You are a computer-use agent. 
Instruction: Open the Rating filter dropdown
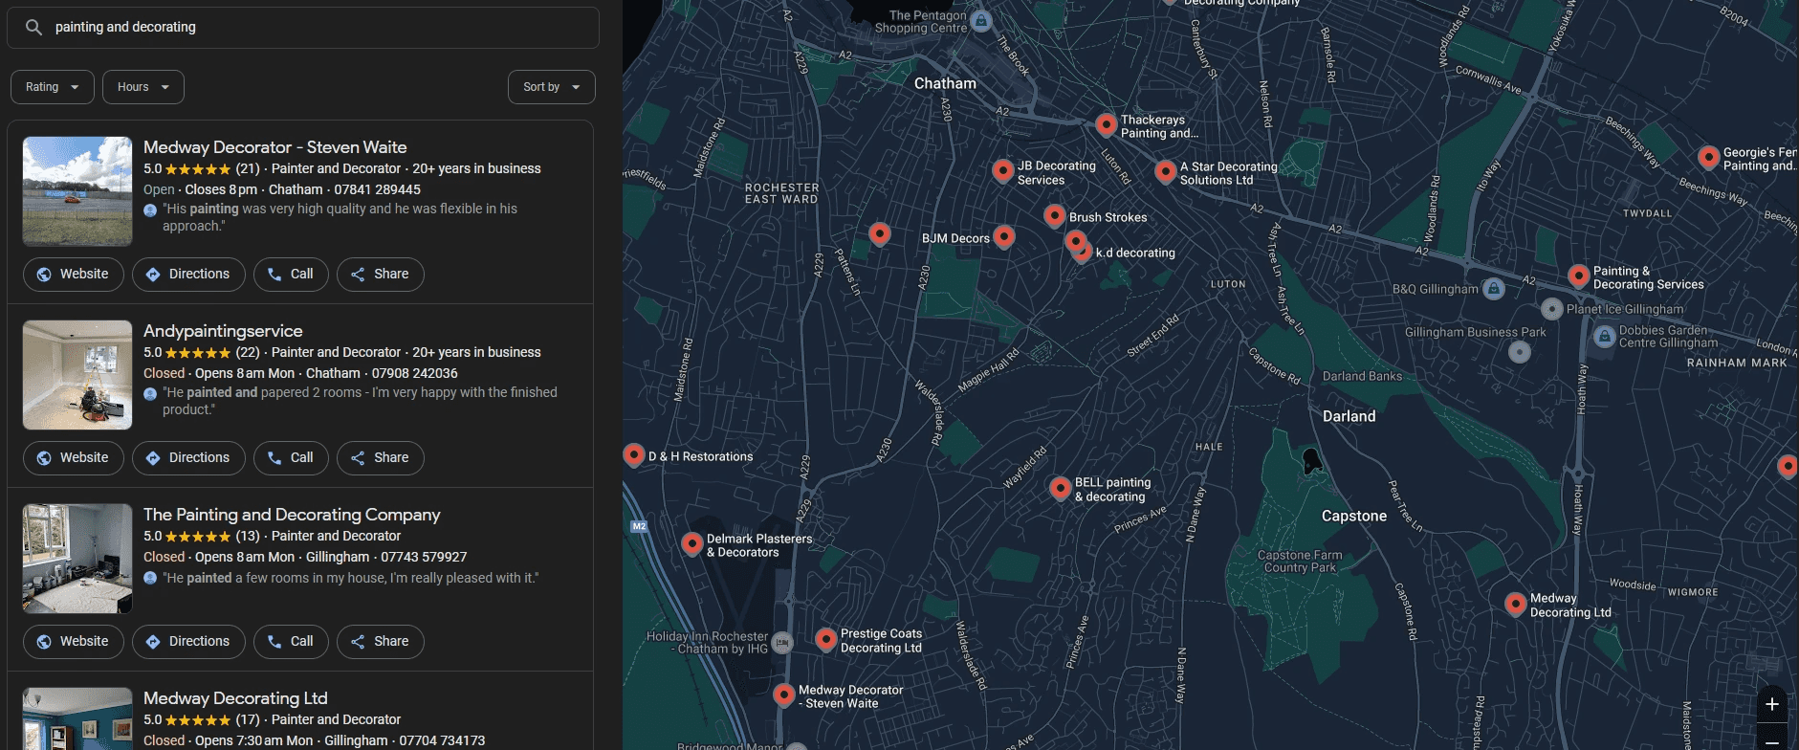pyautogui.click(x=53, y=87)
